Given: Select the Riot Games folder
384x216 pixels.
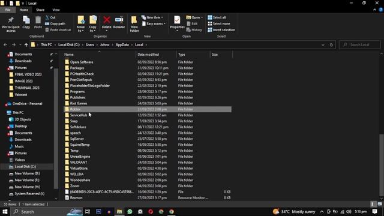Looking at the screenshot, I should pos(79,103).
